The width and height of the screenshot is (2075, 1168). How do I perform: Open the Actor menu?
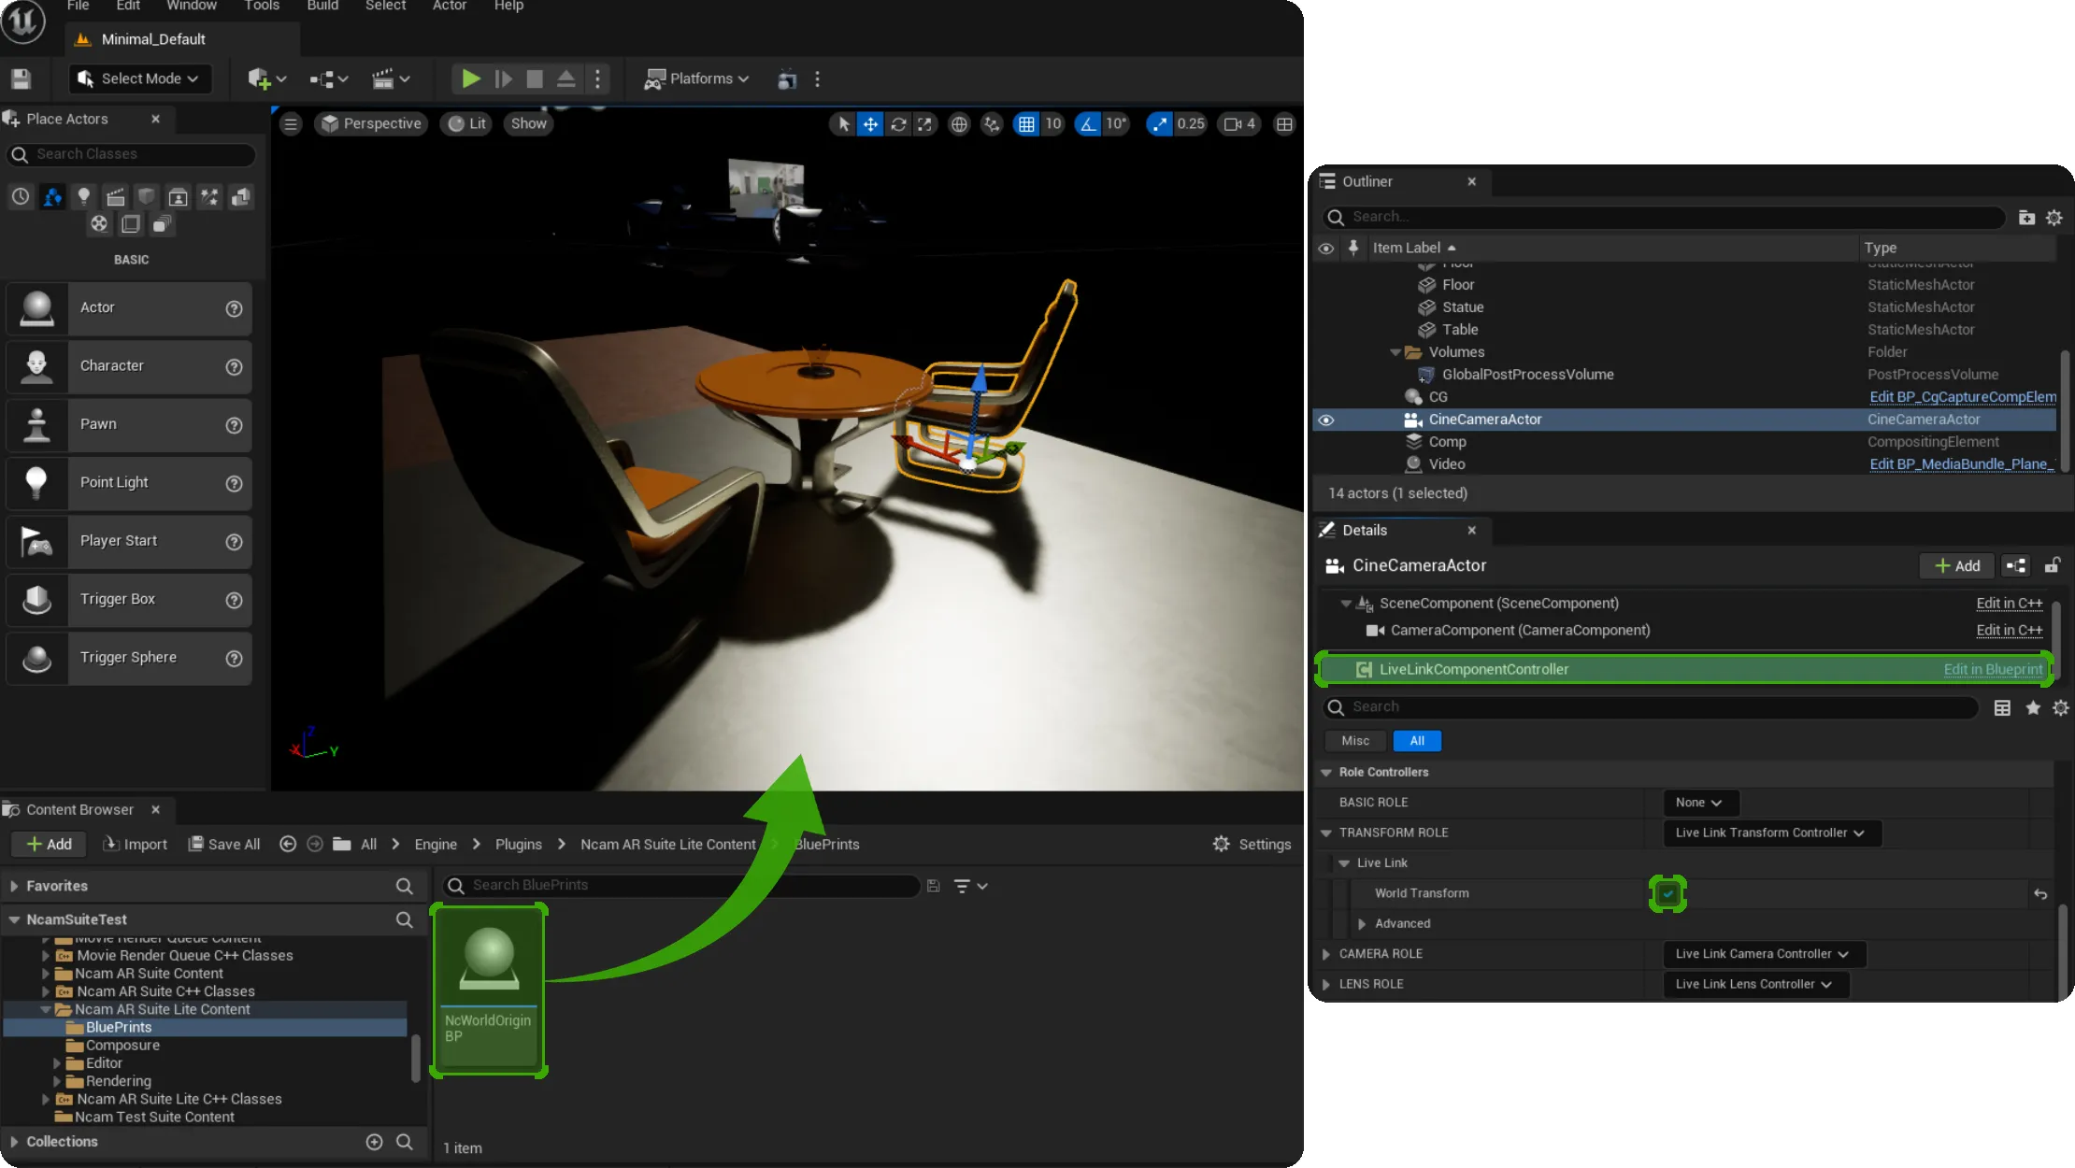tap(449, 6)
